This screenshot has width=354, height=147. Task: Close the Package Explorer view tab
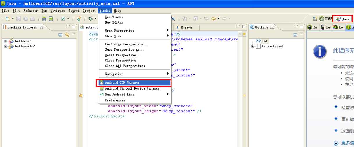point(41,27)
